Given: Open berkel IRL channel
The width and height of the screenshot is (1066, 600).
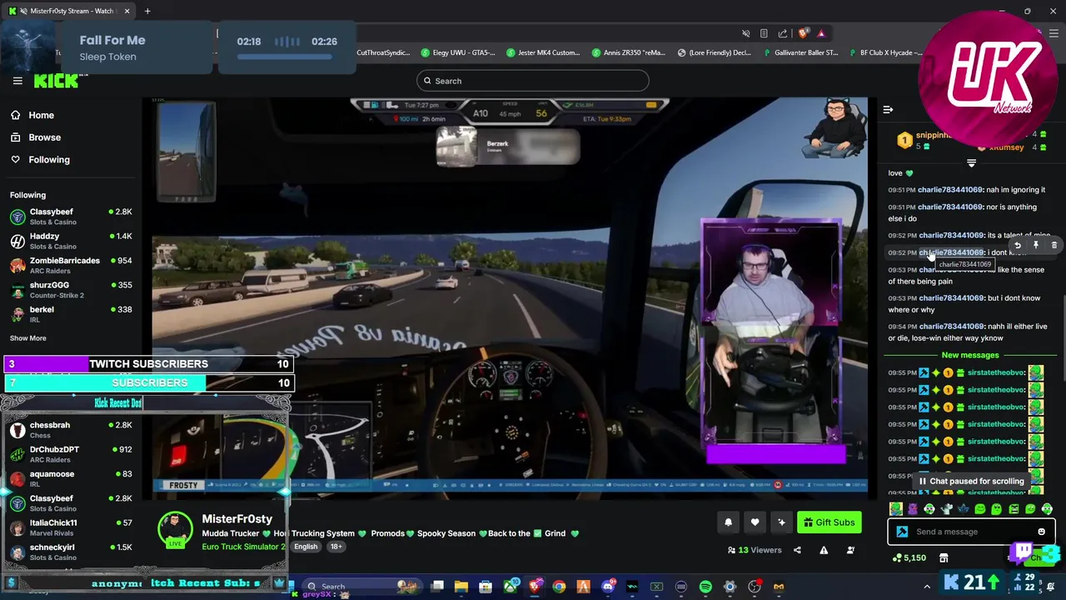Looking at the screenshot, I should (71, 314).
